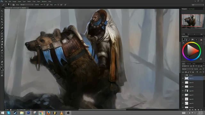Select the History Brush tool
Image resolution: width=205 pixels, height=115 pixels.
tap(2, 36)
